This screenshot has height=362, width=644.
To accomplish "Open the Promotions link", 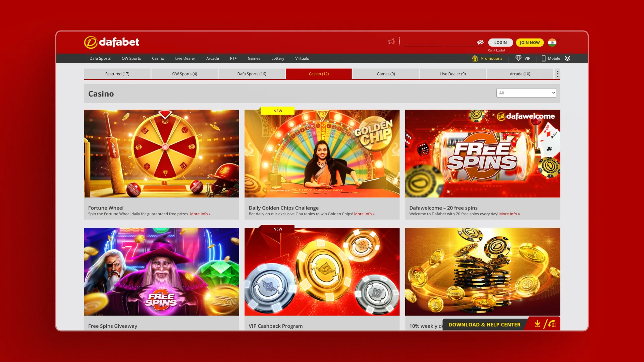I will coord(491,58).
